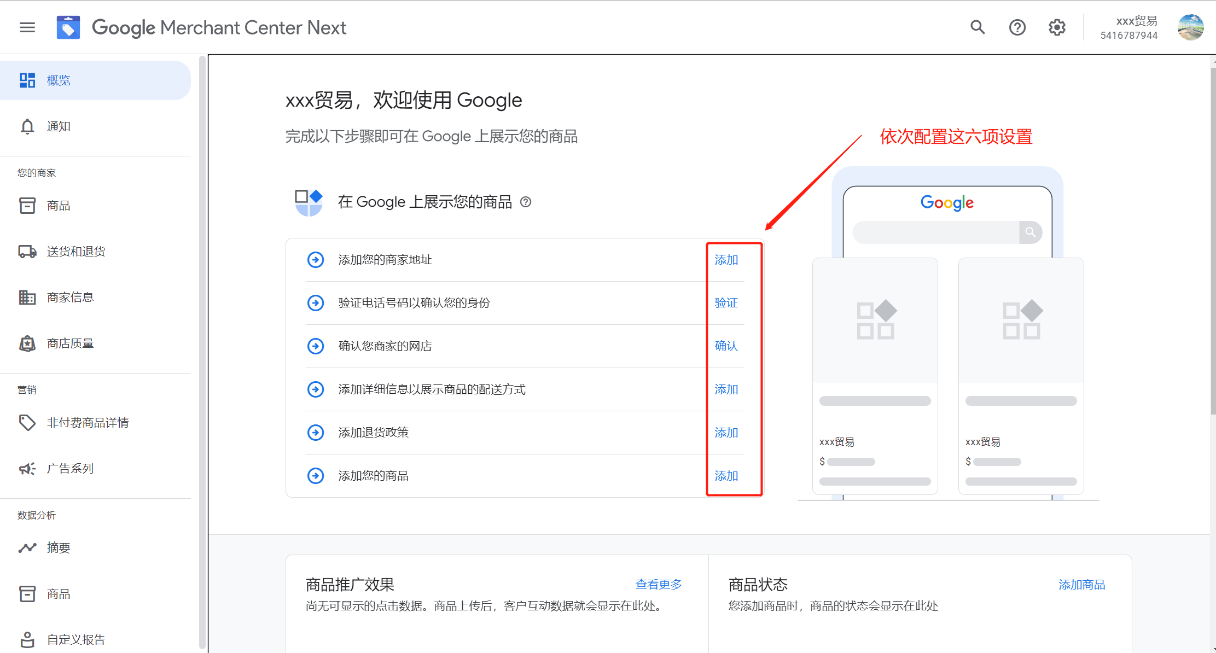Open 送货和退货 in the sidebar
1216x653 pixels.
[x=95, y=252]
